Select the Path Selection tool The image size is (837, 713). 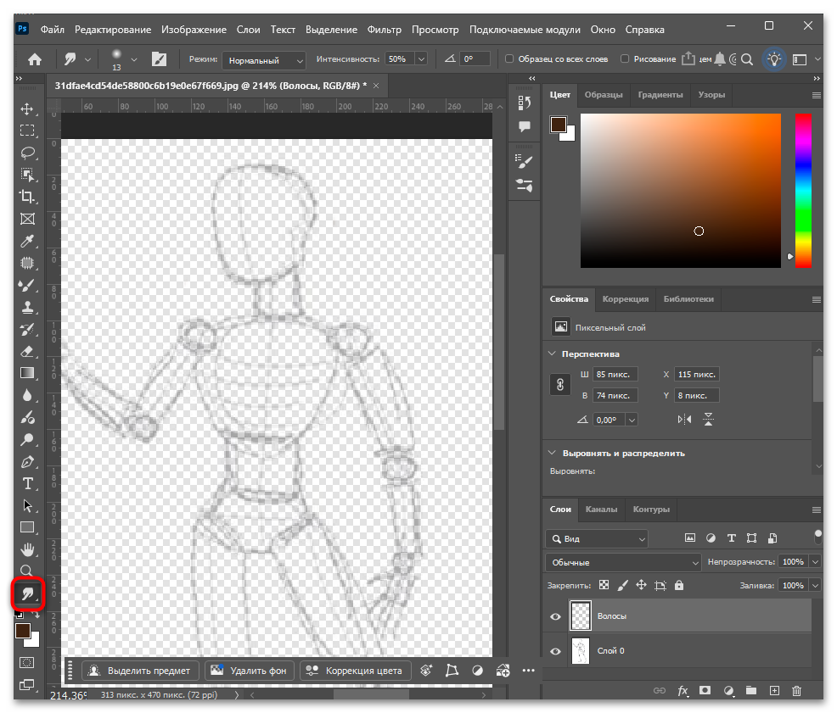(x=27, y=505)
